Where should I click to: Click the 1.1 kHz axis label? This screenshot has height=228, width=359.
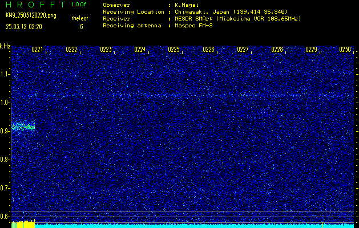pyautogui.click(x=5, y=74)
